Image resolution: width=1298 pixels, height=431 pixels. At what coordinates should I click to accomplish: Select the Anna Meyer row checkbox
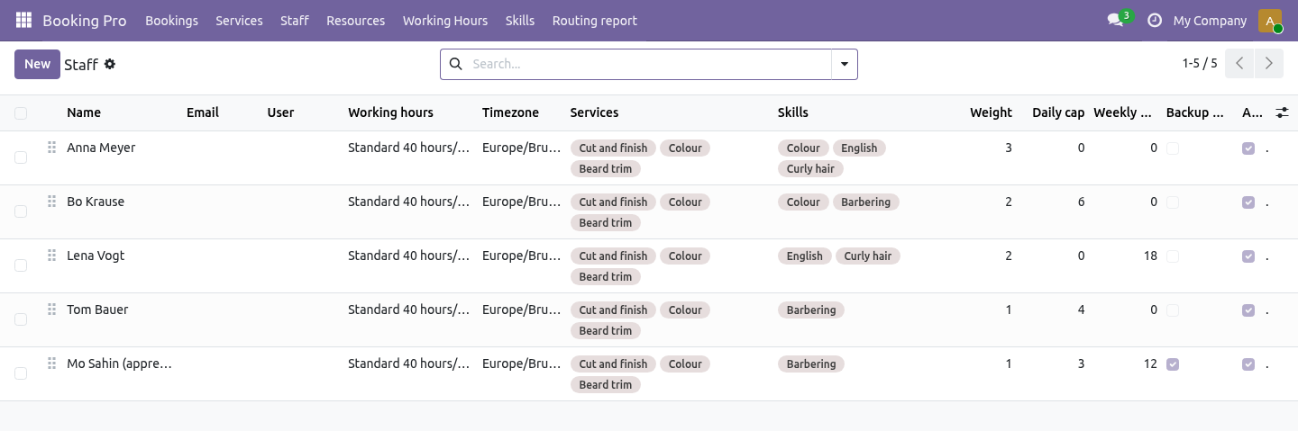[x=21, y=157]
